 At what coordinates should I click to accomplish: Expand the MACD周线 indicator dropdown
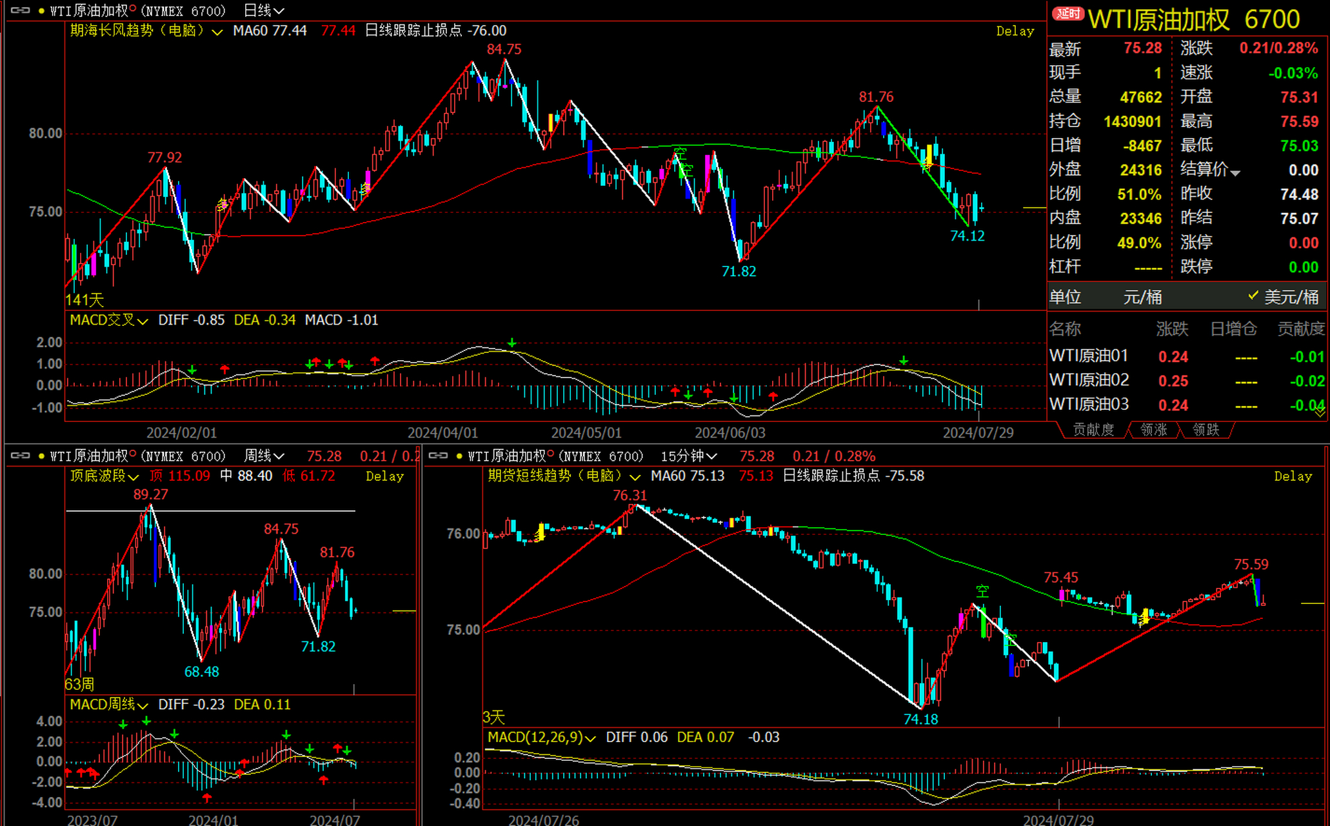point(143,705)
